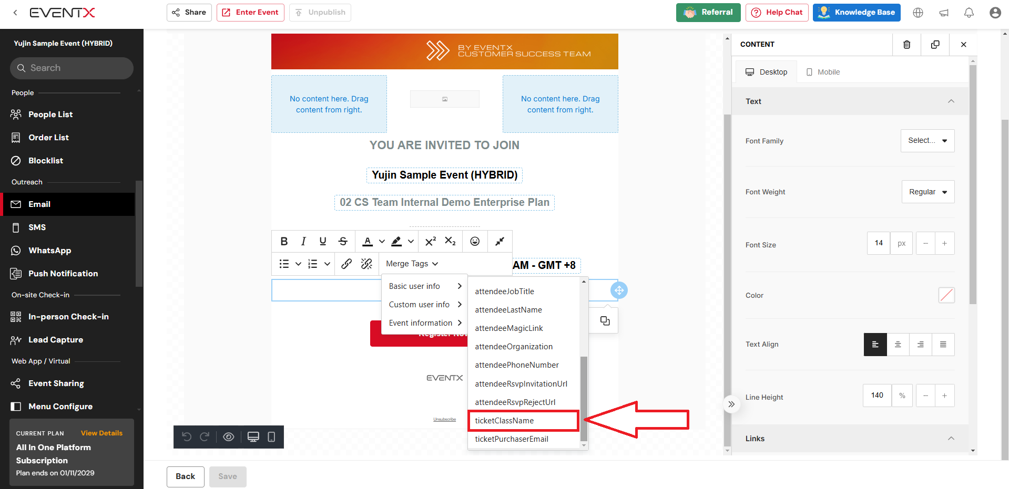The width and height of the screenshot is (1009, 489).
Task: Go back using the left arrow
Action: [15, 13]
